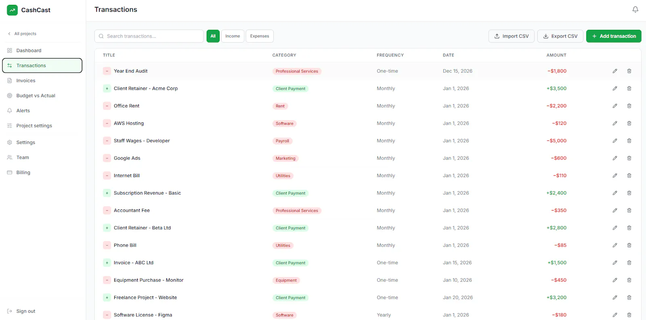This screenshot has width=646, height=320.
Task: Edit the AWS Hosting transaction
Action: coord(615,123)
